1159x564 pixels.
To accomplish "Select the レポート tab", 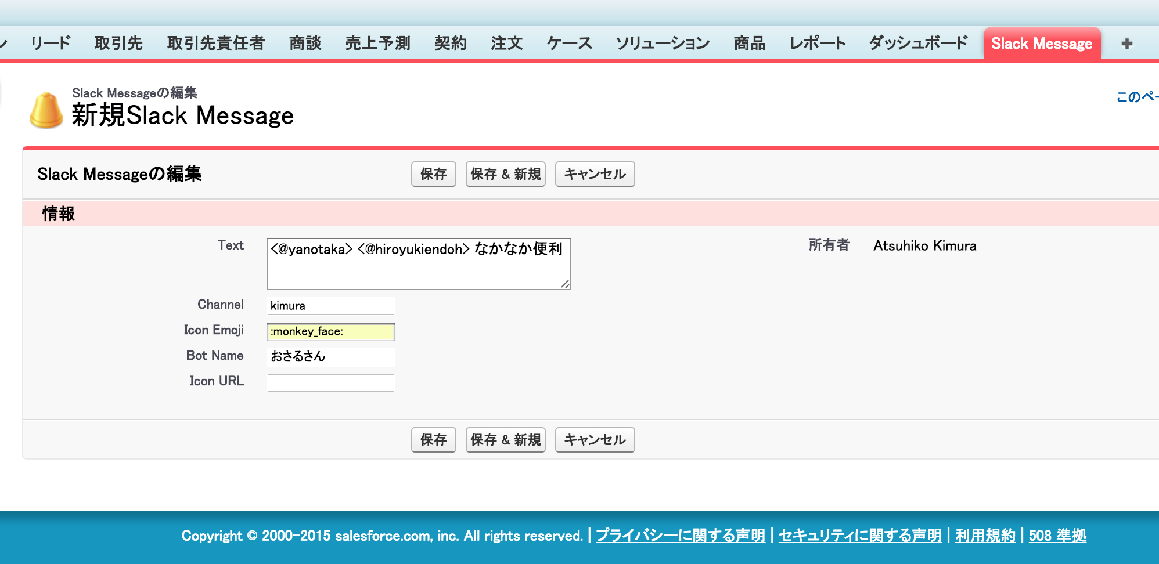I will (x=817, y=43).
